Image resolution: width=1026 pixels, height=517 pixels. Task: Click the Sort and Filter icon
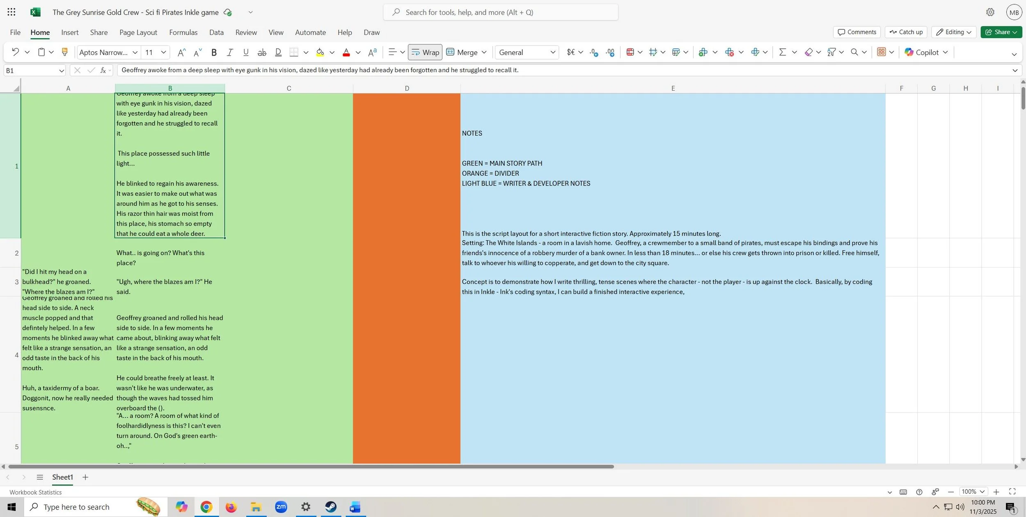831,52
